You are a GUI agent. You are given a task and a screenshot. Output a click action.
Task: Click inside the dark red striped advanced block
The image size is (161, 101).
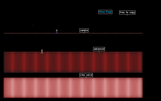click(73, 62)
